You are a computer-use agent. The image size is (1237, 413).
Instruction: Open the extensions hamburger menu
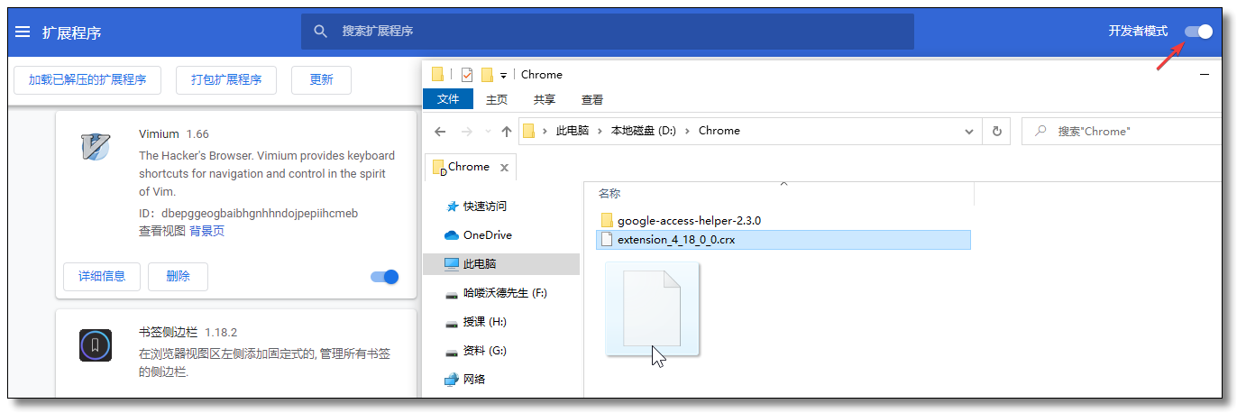click(x=23, y=32)
